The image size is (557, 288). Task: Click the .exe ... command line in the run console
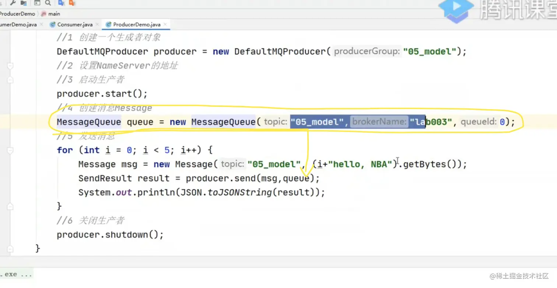16,274
